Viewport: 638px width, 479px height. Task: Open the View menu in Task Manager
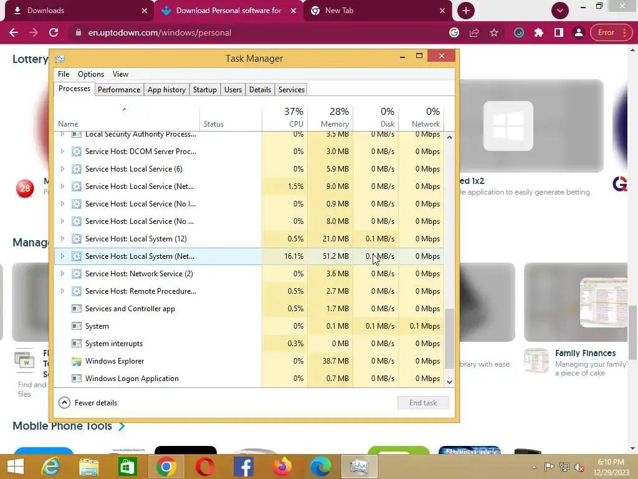[120, 74]
